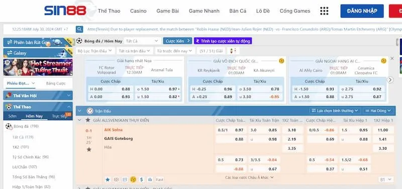Favorite the Giải Allsvenskan Thụy Điển league star
Viewport: 402px width, 189px height.
click(x=88, y=120)
